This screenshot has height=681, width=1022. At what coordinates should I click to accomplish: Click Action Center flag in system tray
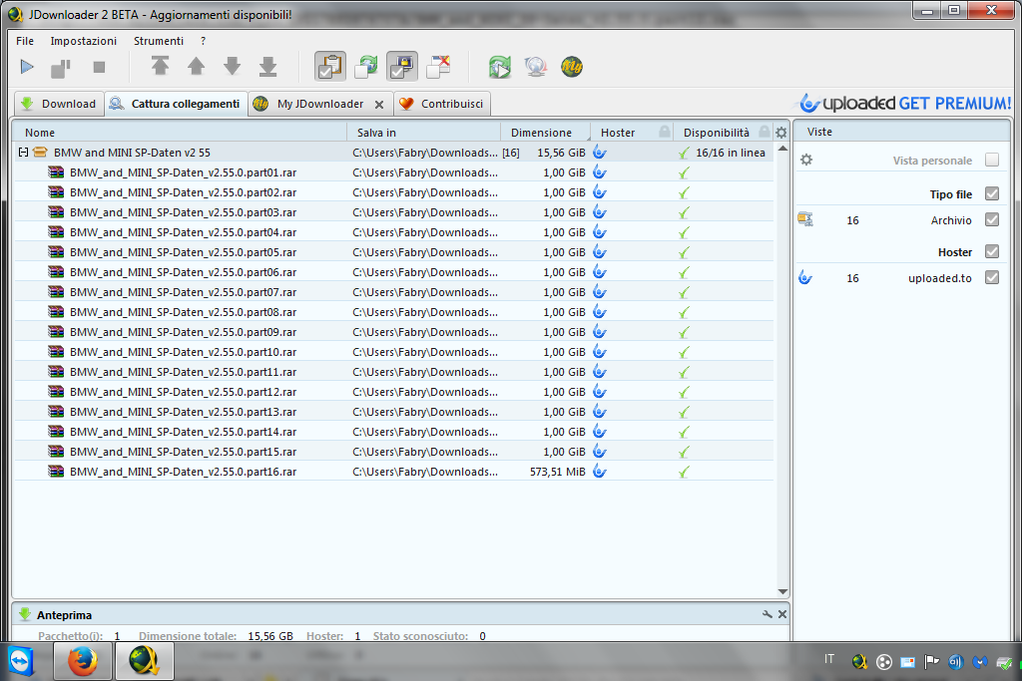(x=931, y=662)
